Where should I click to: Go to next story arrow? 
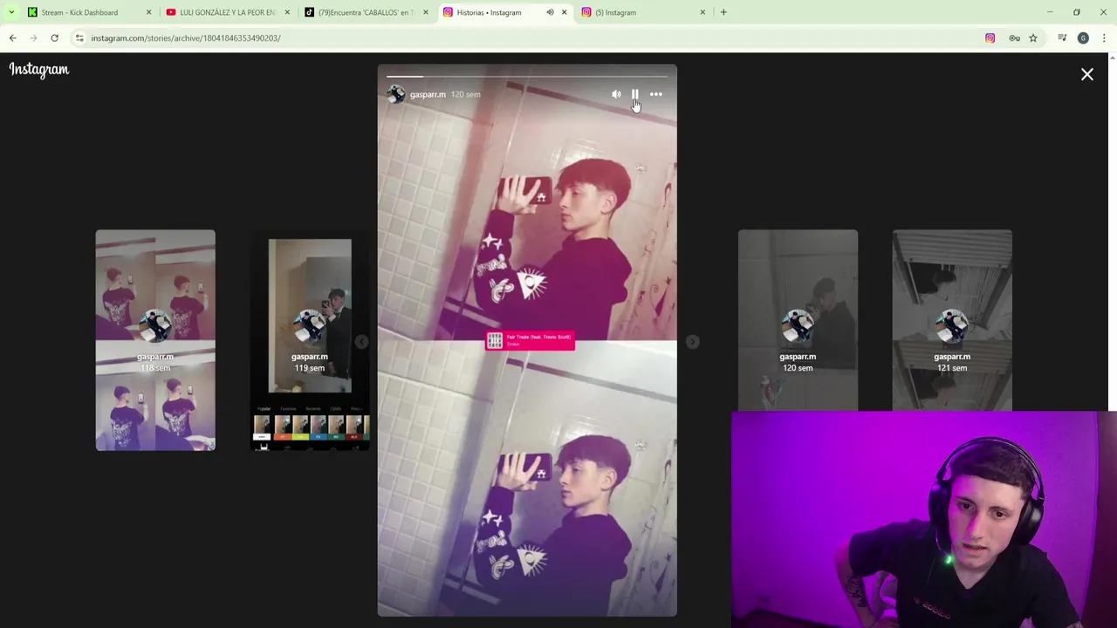[x=692, y=342]
